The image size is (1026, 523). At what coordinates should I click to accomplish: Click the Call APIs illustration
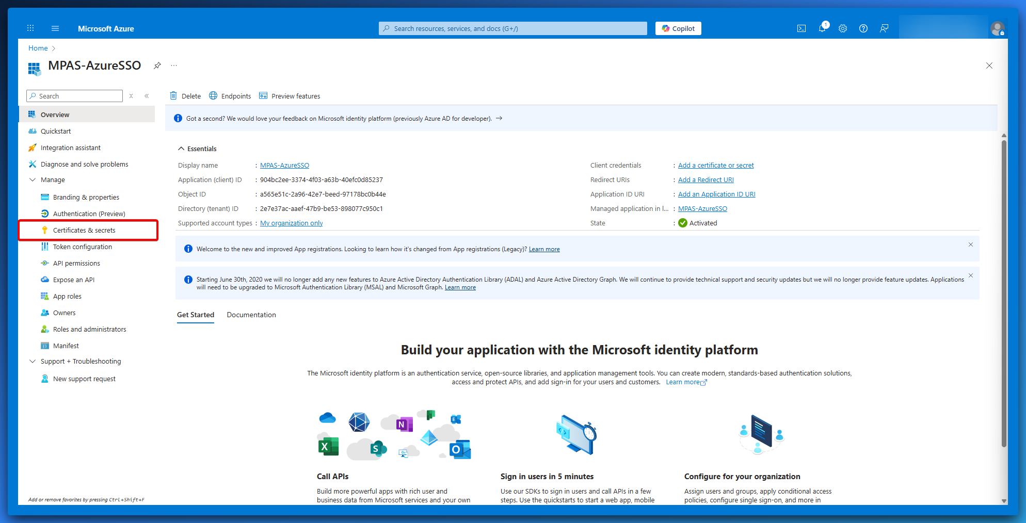pos(394,435)
